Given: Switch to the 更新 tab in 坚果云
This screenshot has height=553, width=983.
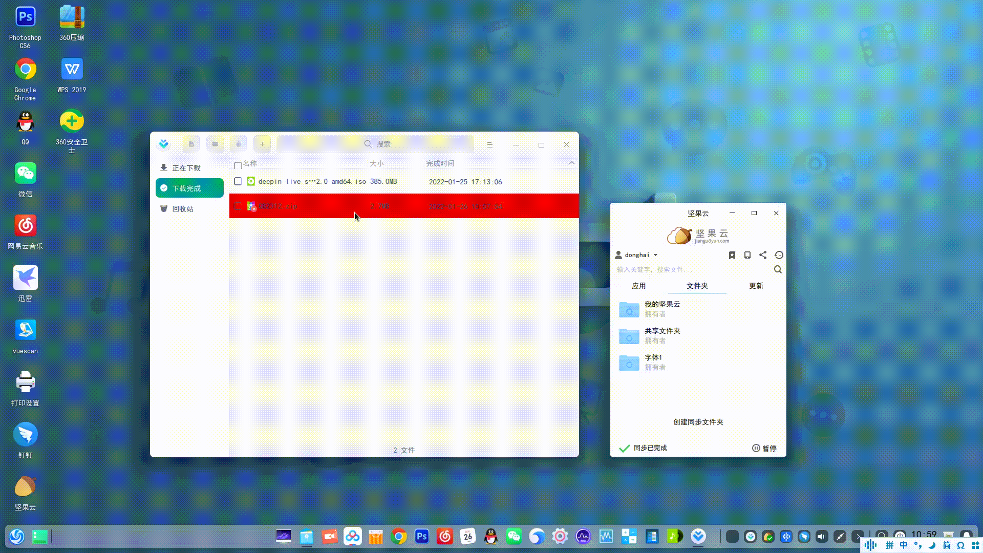Looking at the screenshot, I should [756, 286].
